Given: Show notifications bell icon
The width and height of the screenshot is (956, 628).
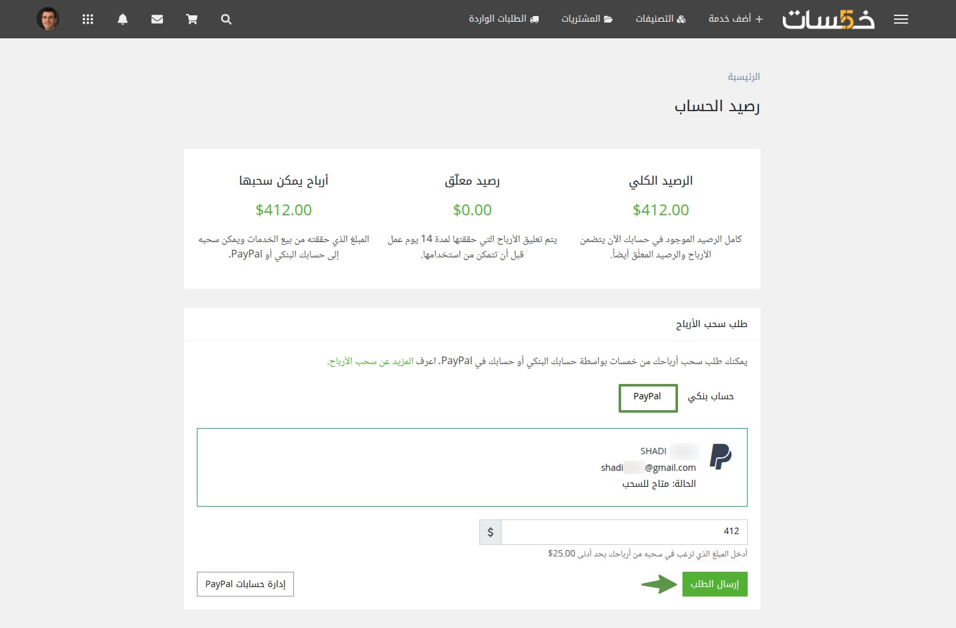Looking at the screenshot, I should (x=123, y=19).
